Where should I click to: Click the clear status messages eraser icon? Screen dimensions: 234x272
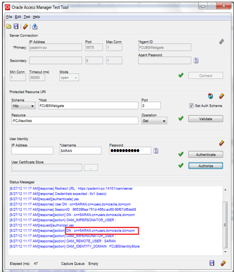(223, 263)
